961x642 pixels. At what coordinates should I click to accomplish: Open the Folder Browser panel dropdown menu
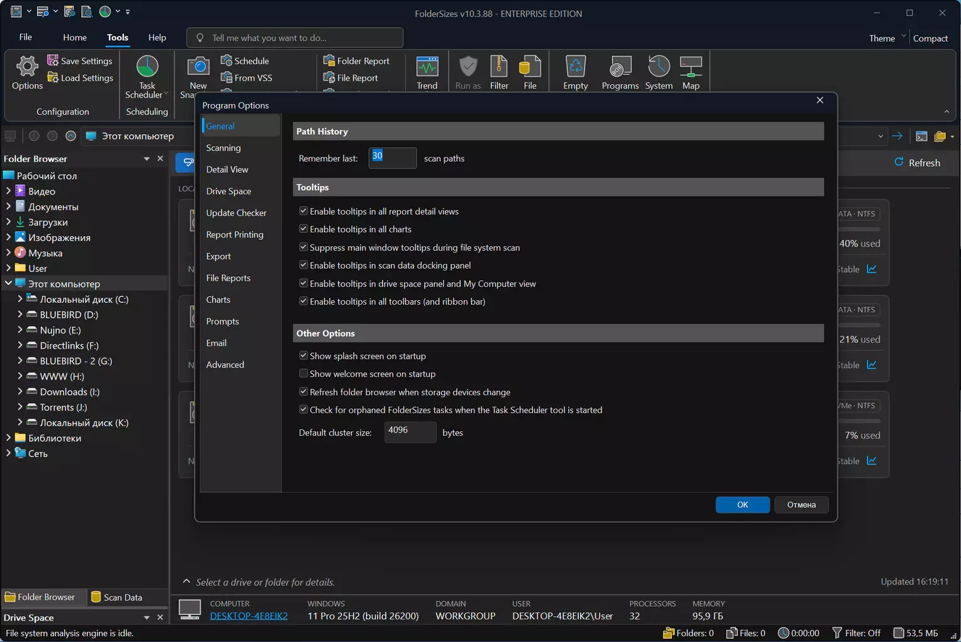click(147, 159)
